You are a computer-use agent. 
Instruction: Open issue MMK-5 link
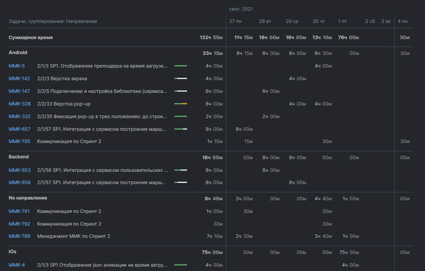pyautogui.click(x=17, y=66)
